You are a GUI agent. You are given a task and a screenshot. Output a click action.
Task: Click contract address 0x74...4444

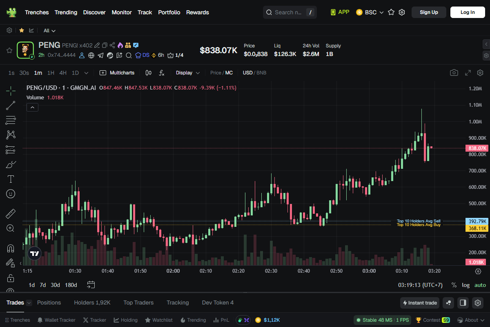[62, 55]
